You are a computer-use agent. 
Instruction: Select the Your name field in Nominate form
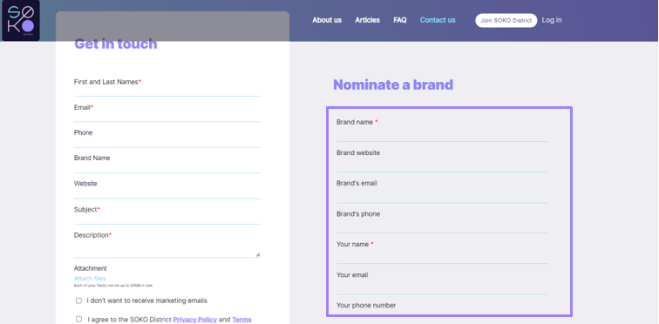pyautogui.click(x=443, y=257)
